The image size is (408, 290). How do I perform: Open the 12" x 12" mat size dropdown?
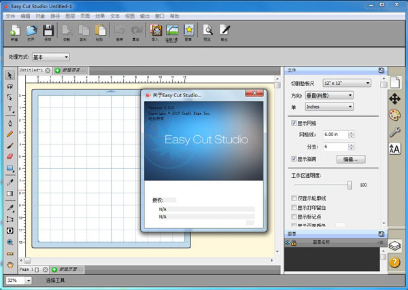tap(347, 83)
